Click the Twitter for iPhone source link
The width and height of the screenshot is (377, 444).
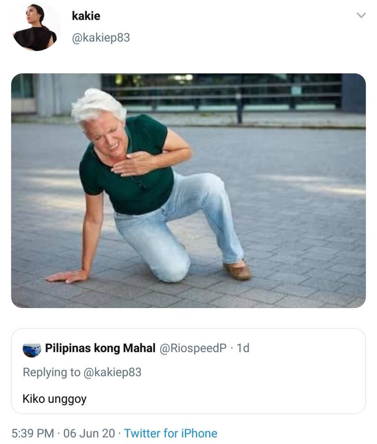tap(170, 433)
